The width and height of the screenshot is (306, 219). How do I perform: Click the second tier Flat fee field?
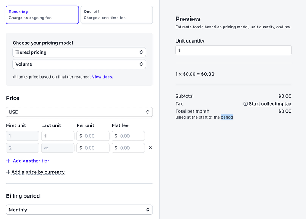130,148
